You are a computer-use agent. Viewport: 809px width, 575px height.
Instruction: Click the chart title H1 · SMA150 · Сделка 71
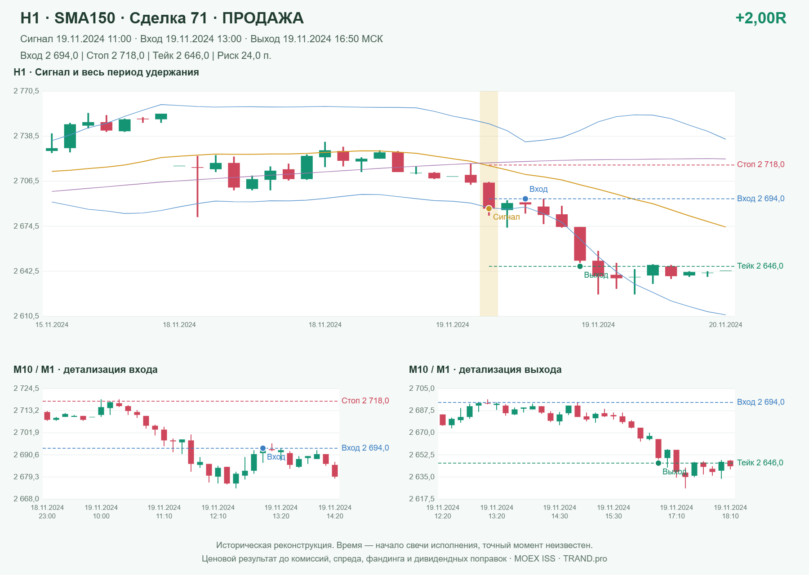(x=162, y=18)
